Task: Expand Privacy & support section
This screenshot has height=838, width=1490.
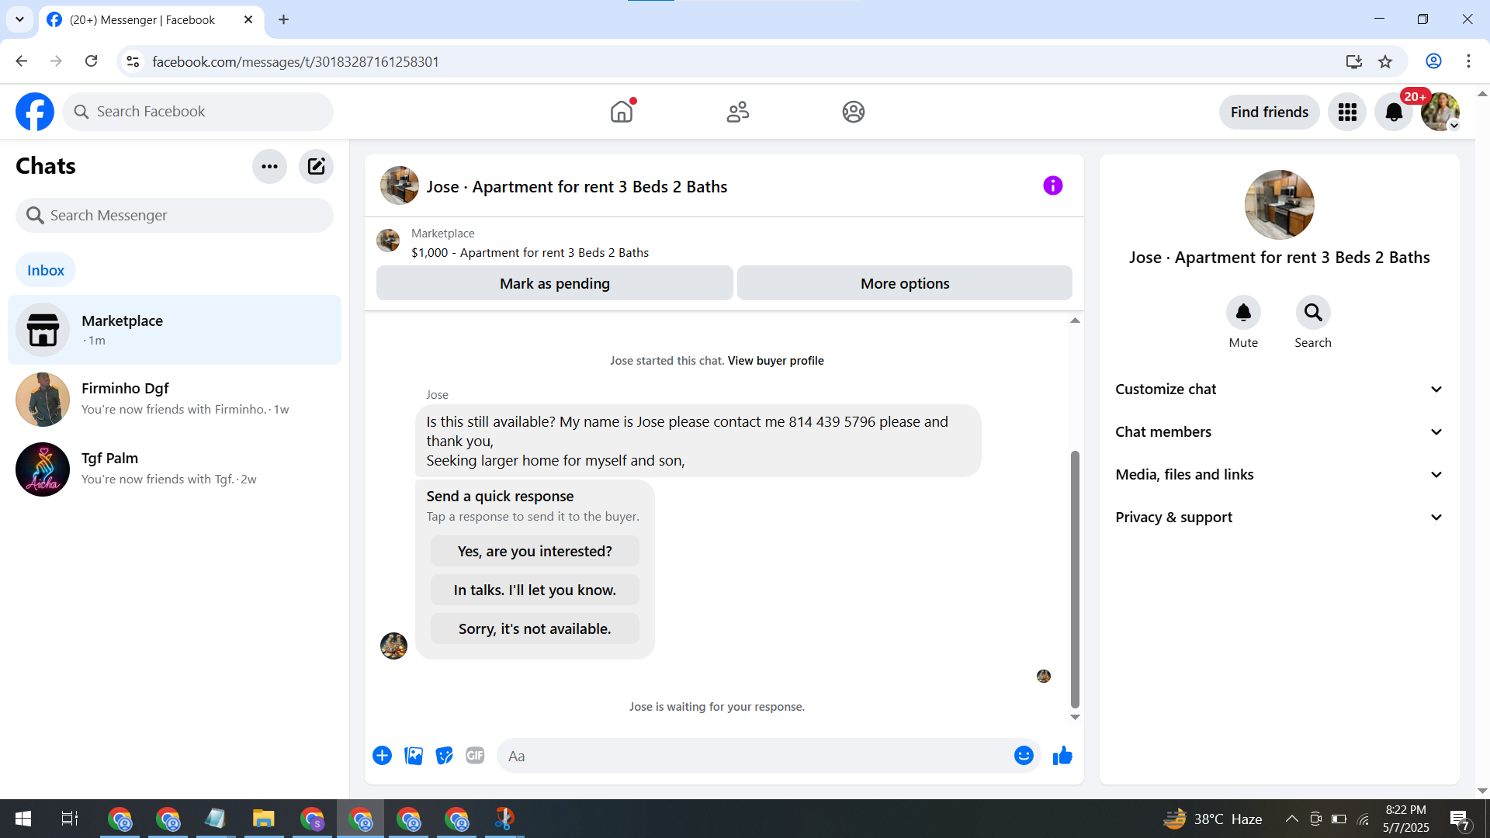Action: point(1279,518)
